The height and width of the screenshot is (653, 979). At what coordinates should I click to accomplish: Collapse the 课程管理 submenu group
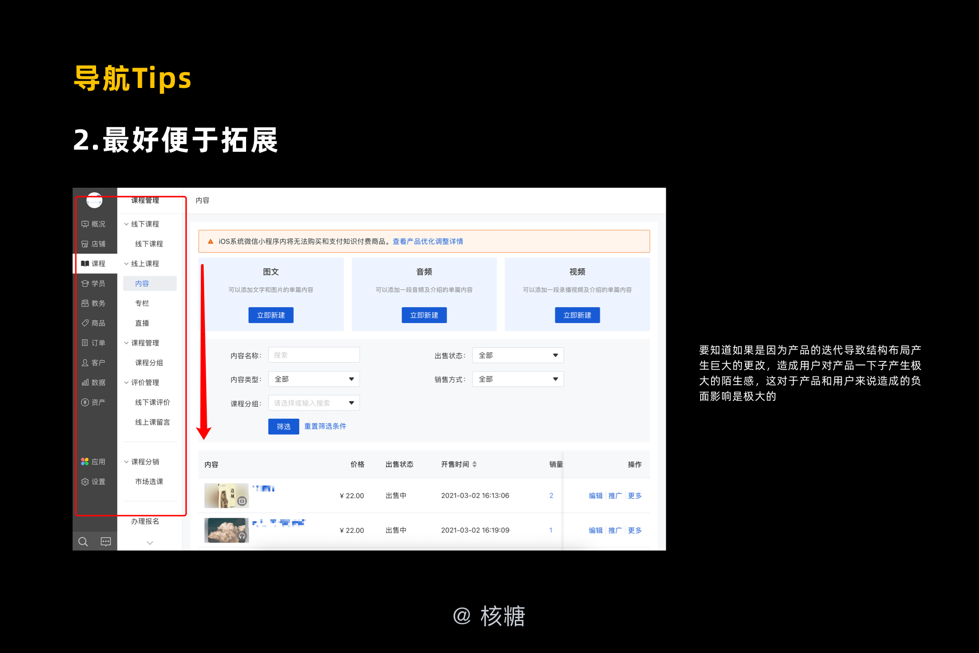pyautogui.click(x=126, y=343)
